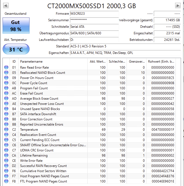Click the Übertragungsmodus SATA/600 field
The width and height of the screenshot is (184, 186).
[x=94, y=33]
